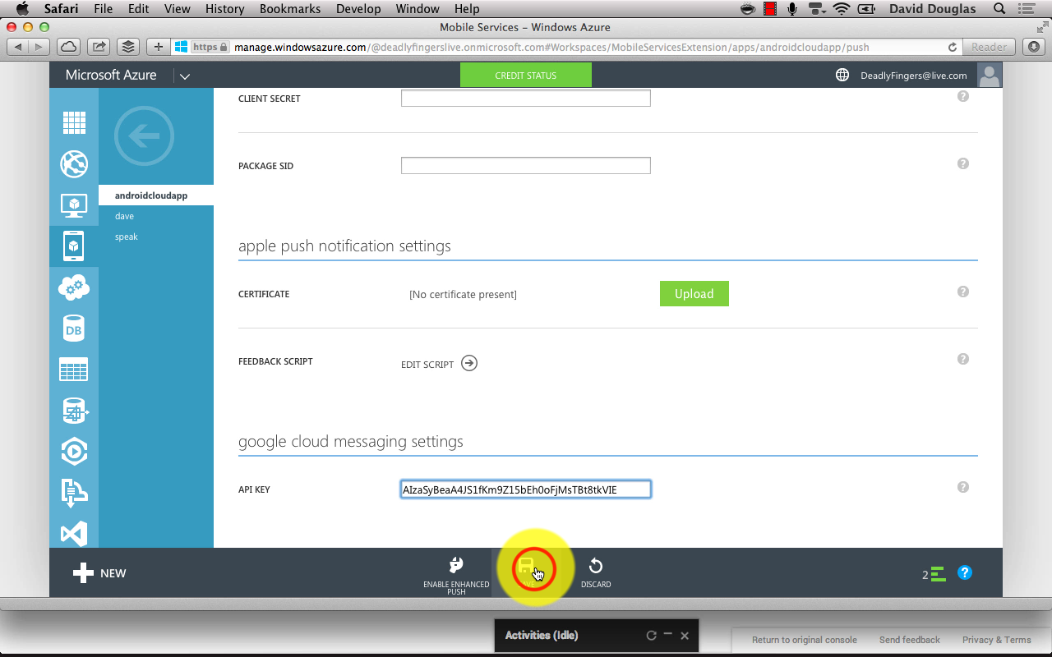
Task: Select androidcloudapp mobile service
Action: click(156, 195)
